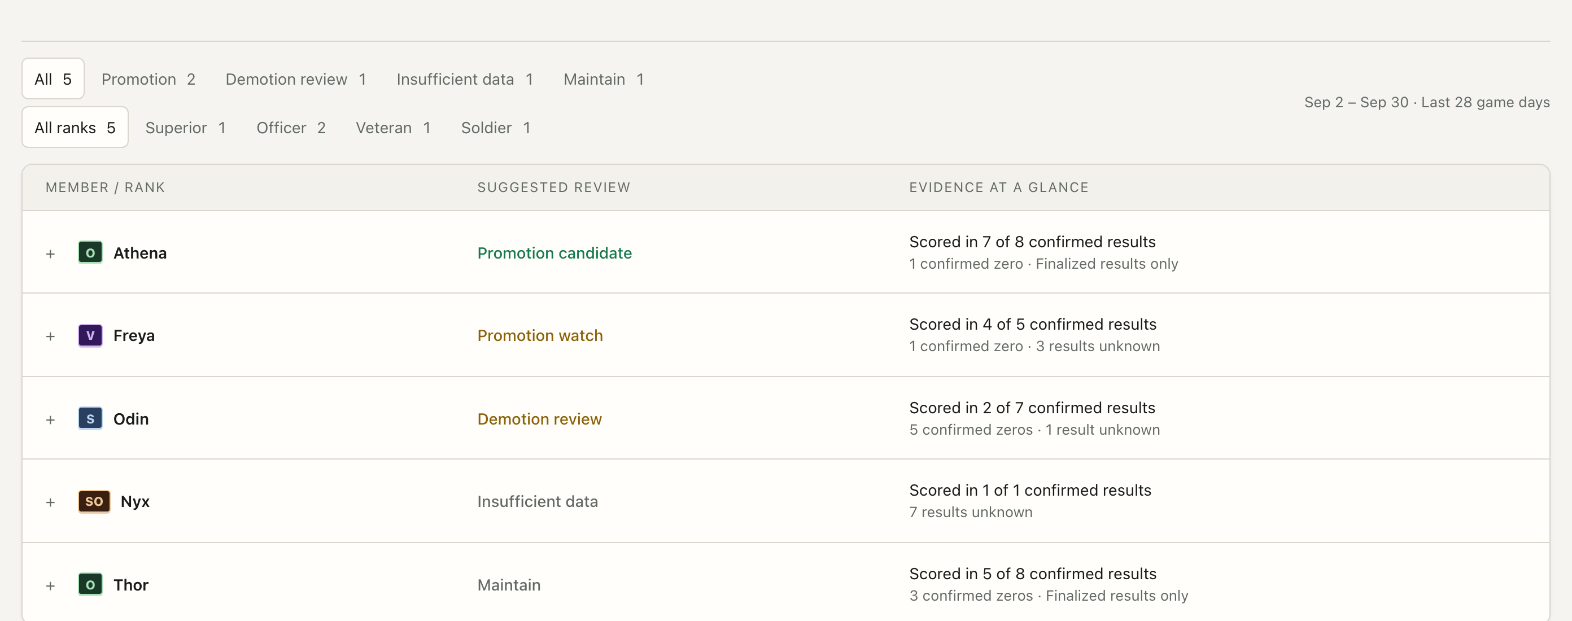Viewport: 1572px width, 621px height.
Task: Filter by Soldier rank
Action: point(496,128)
